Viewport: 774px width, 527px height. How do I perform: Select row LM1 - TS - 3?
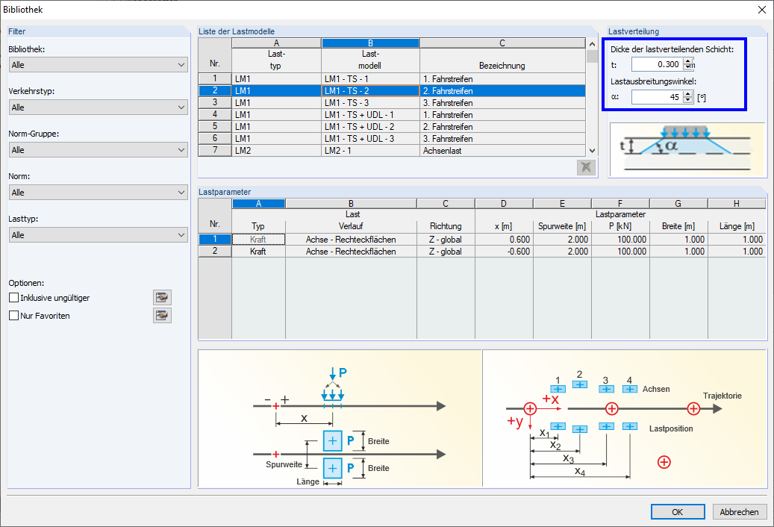(392, 102)
